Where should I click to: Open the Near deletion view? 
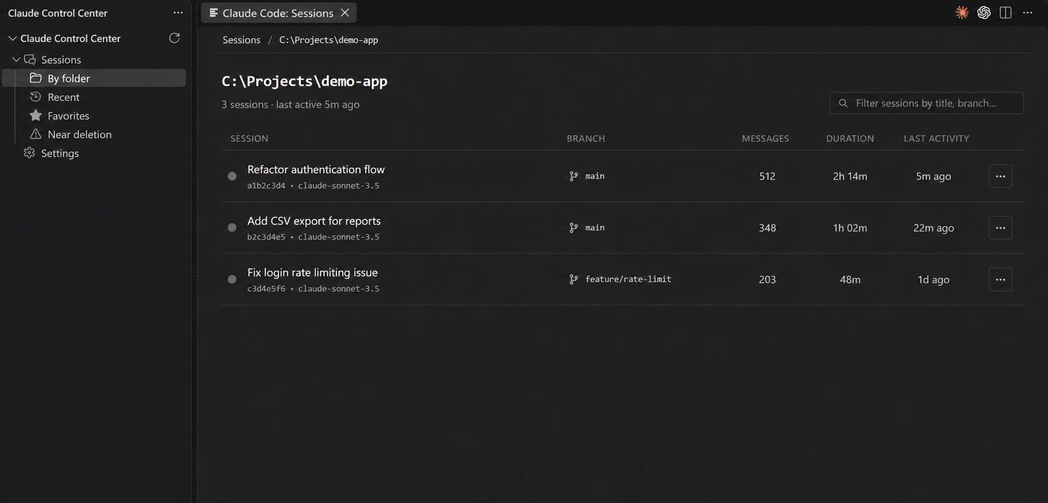[79, 134]
